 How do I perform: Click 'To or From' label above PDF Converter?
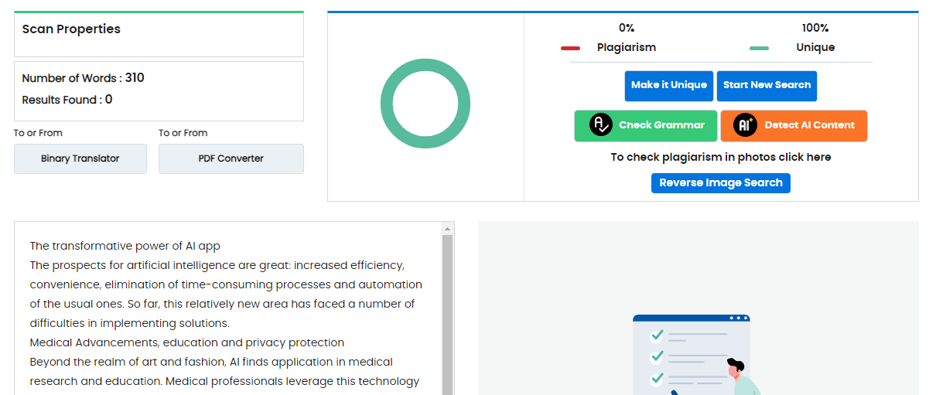click(183, 133)
